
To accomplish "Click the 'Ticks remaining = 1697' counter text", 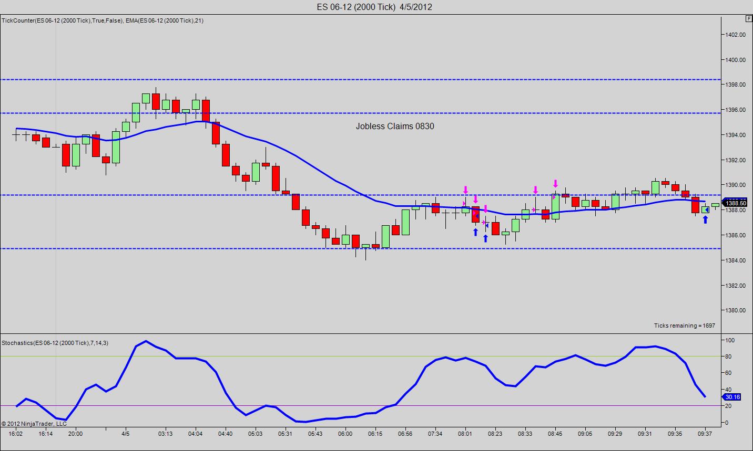I will (684, 326).
